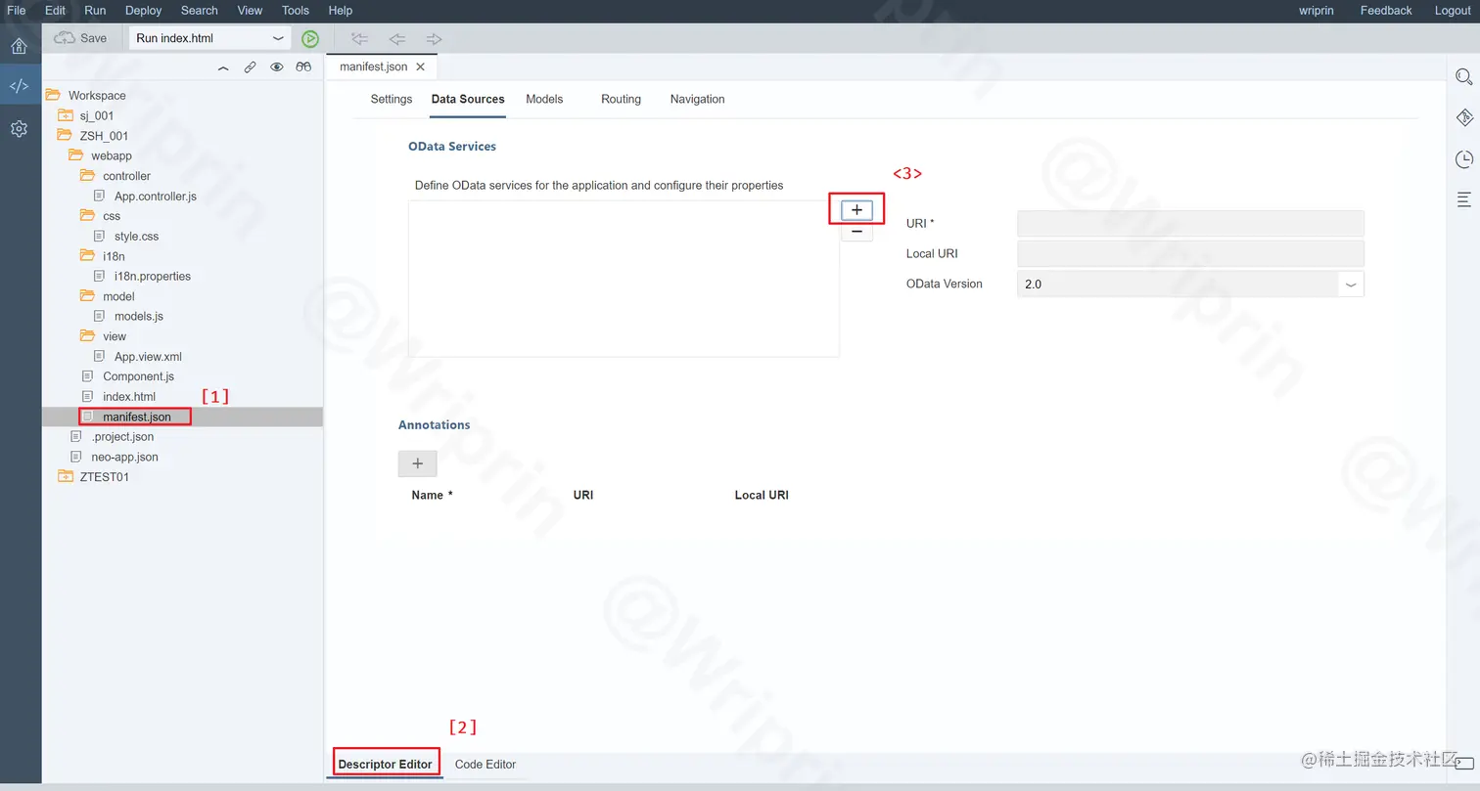
Task: Switch to the Models tab
Action: tap(544, 99)
